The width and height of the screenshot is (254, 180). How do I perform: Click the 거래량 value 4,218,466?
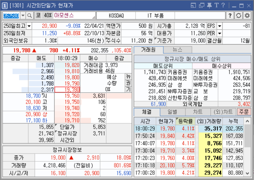click(54, 165)
